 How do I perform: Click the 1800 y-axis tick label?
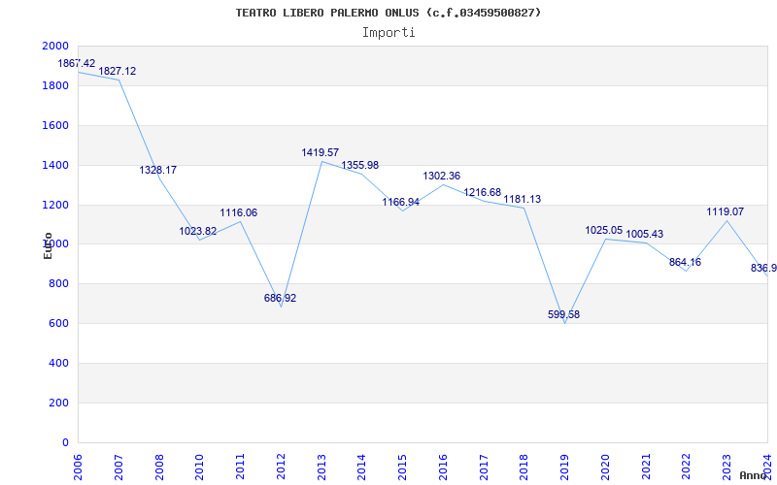point(55,85)
